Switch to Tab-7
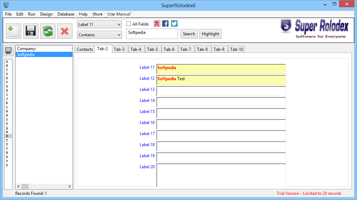Image resolution: width=357 pixels, height=200 pixels. coord(185,49)
